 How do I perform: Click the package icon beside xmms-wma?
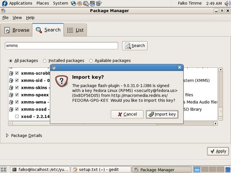[11, 102]
